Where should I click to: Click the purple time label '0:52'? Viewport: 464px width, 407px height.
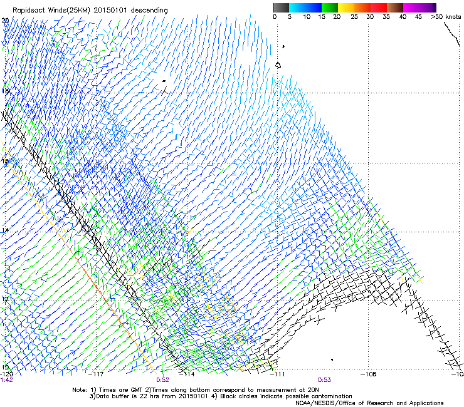point(162,380)
